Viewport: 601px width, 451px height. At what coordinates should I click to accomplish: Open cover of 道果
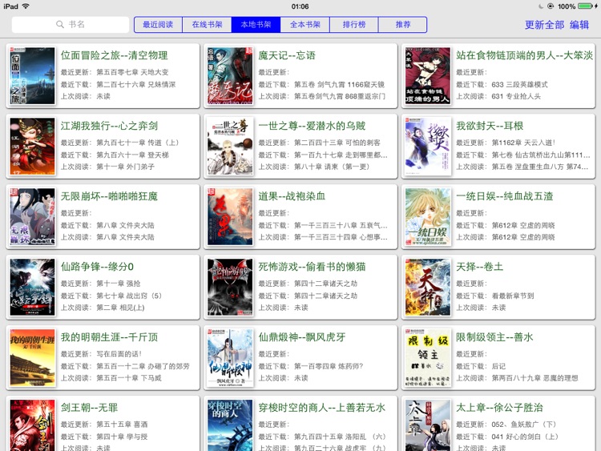(x=230, y=217)
